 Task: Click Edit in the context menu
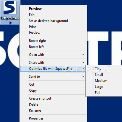53,15
